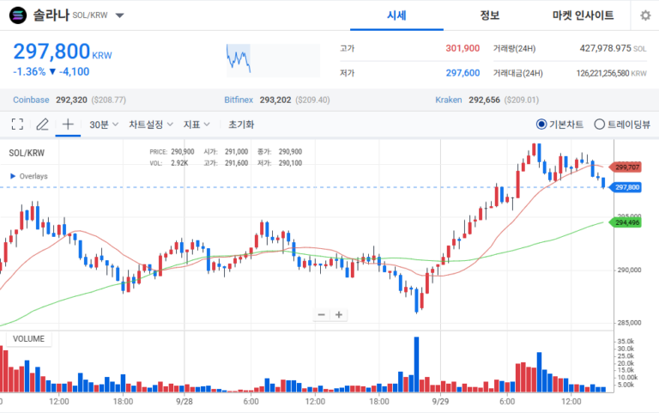Zoom in chart with plus button
659x413 pixels.
[x=339, y=314]
